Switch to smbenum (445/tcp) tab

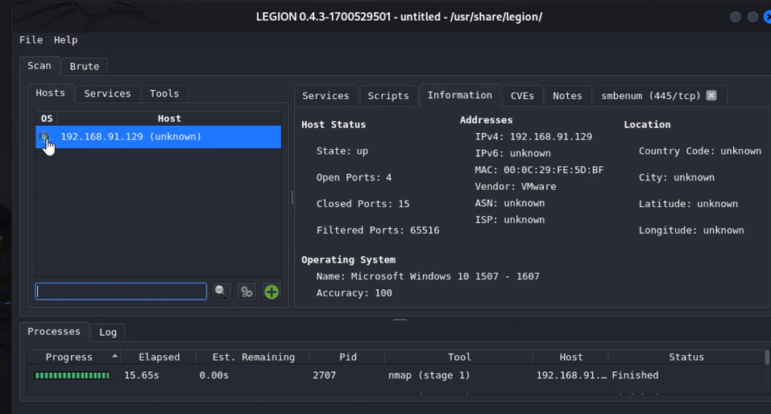pos(650,96)
